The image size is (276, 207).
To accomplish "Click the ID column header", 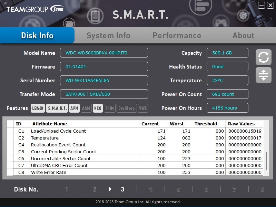I will (x=21, y=124).
